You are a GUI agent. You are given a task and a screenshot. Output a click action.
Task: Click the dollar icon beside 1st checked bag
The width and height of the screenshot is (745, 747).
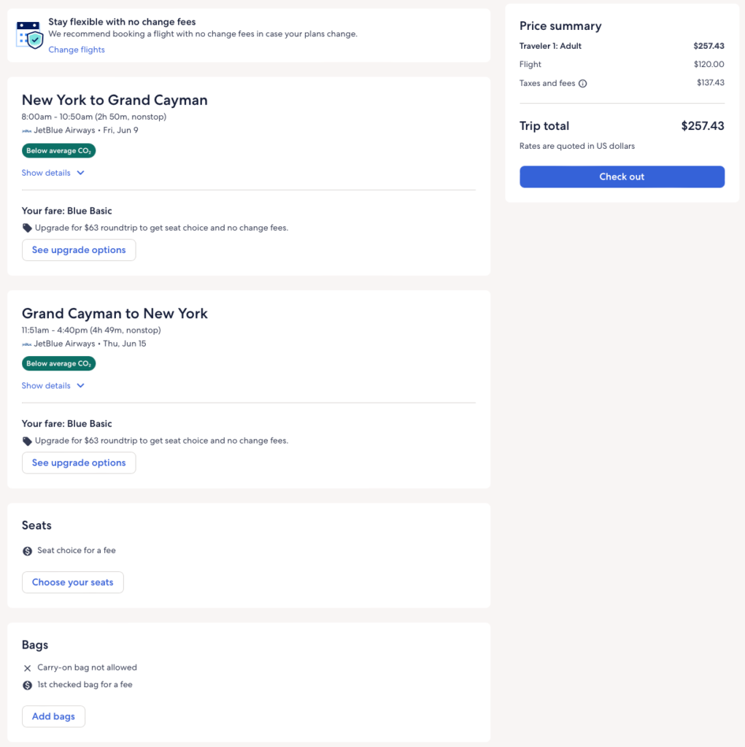click(x=28, y=685)
